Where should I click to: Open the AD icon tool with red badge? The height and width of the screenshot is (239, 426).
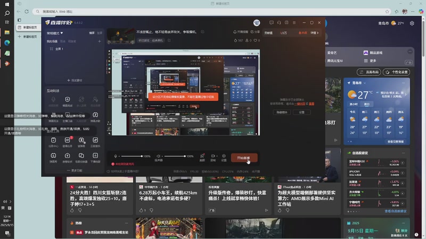click(68, 142)
